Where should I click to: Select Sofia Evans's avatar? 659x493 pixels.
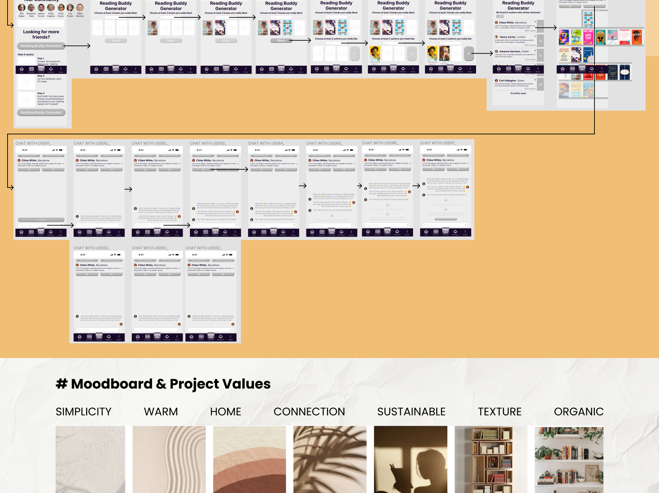click(61, 8)
